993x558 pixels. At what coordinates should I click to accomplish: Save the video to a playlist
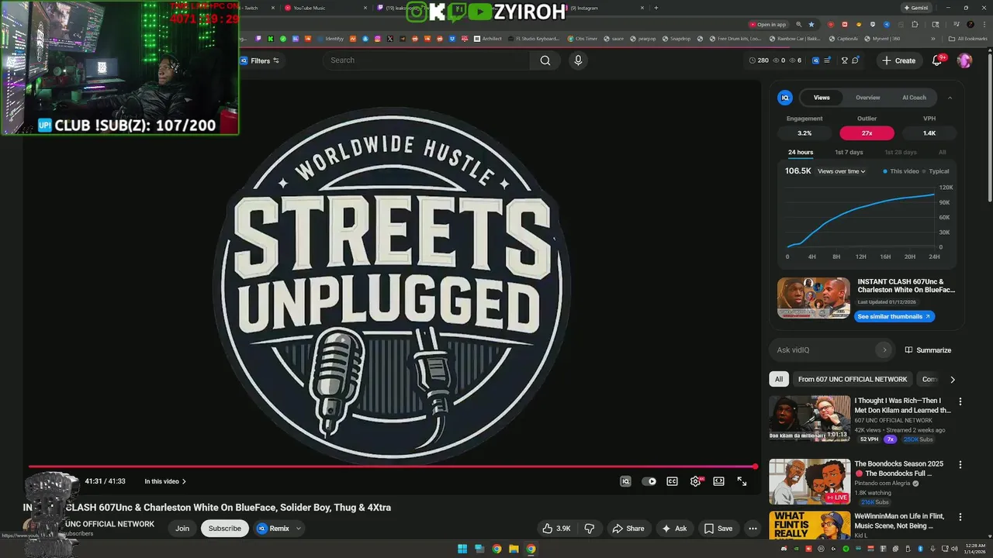[718, 529]
